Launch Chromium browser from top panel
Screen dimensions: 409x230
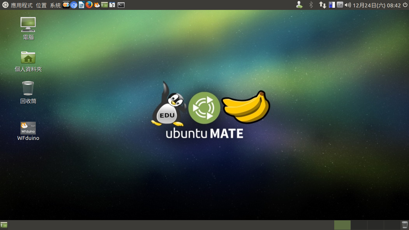(74, 5)
